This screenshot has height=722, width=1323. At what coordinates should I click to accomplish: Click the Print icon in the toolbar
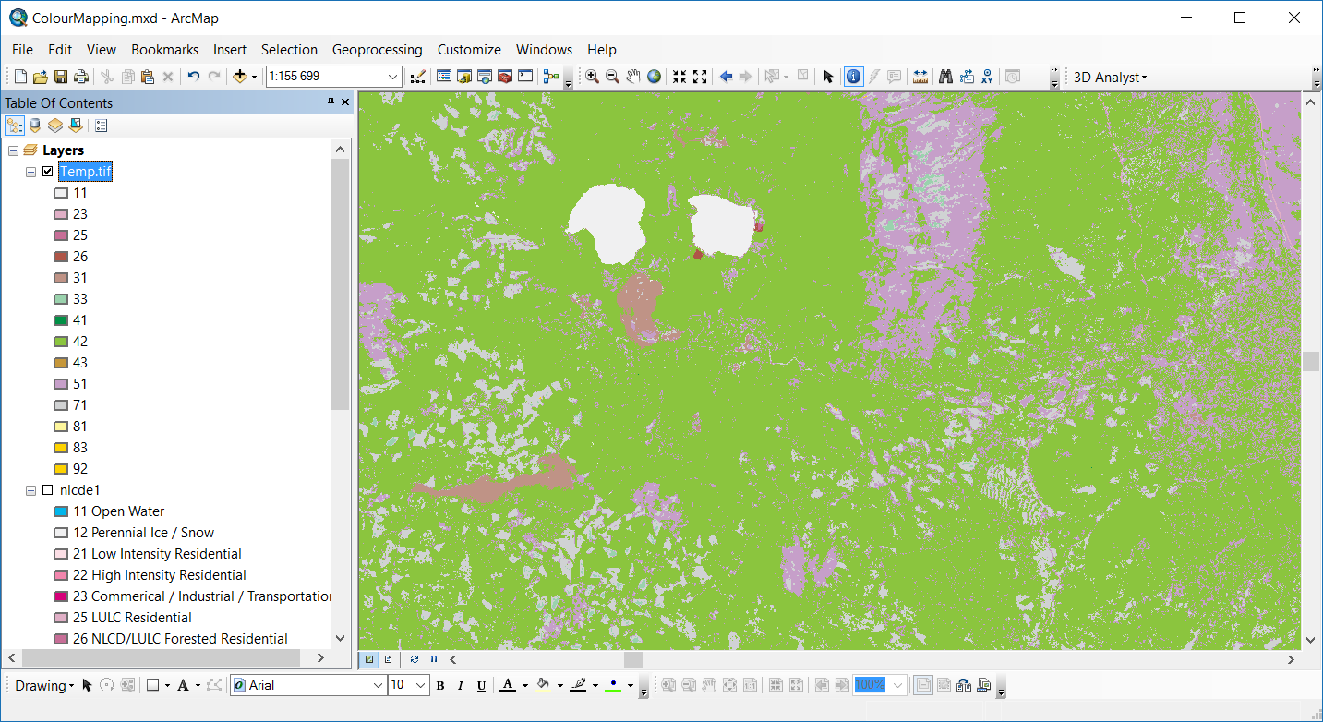81,77
